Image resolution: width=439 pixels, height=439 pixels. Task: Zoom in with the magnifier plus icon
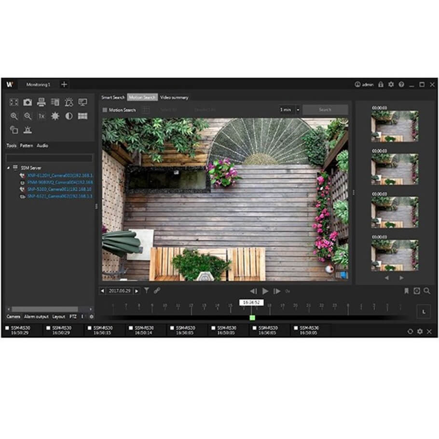pos(14,116)
